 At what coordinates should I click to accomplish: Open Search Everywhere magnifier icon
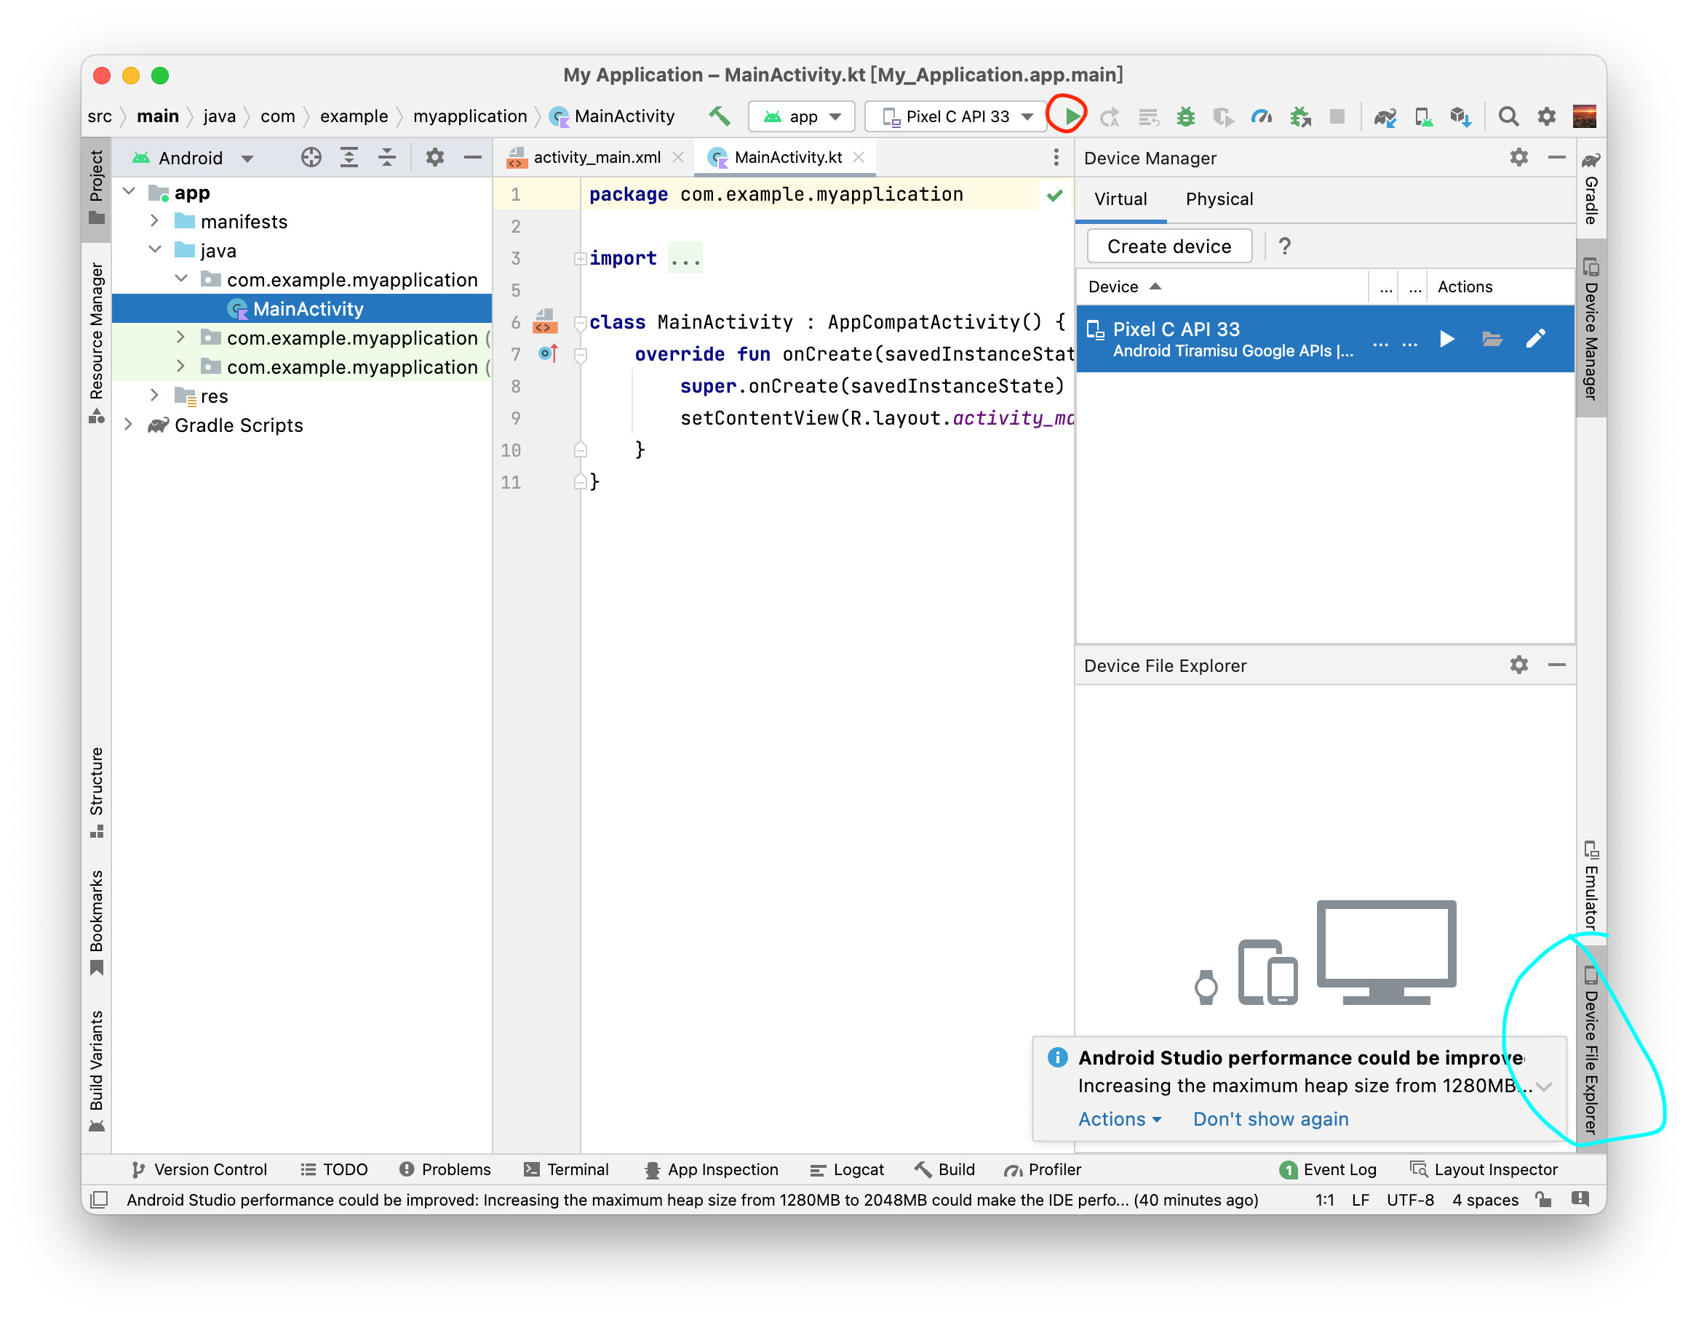[x=1507, y=116]
